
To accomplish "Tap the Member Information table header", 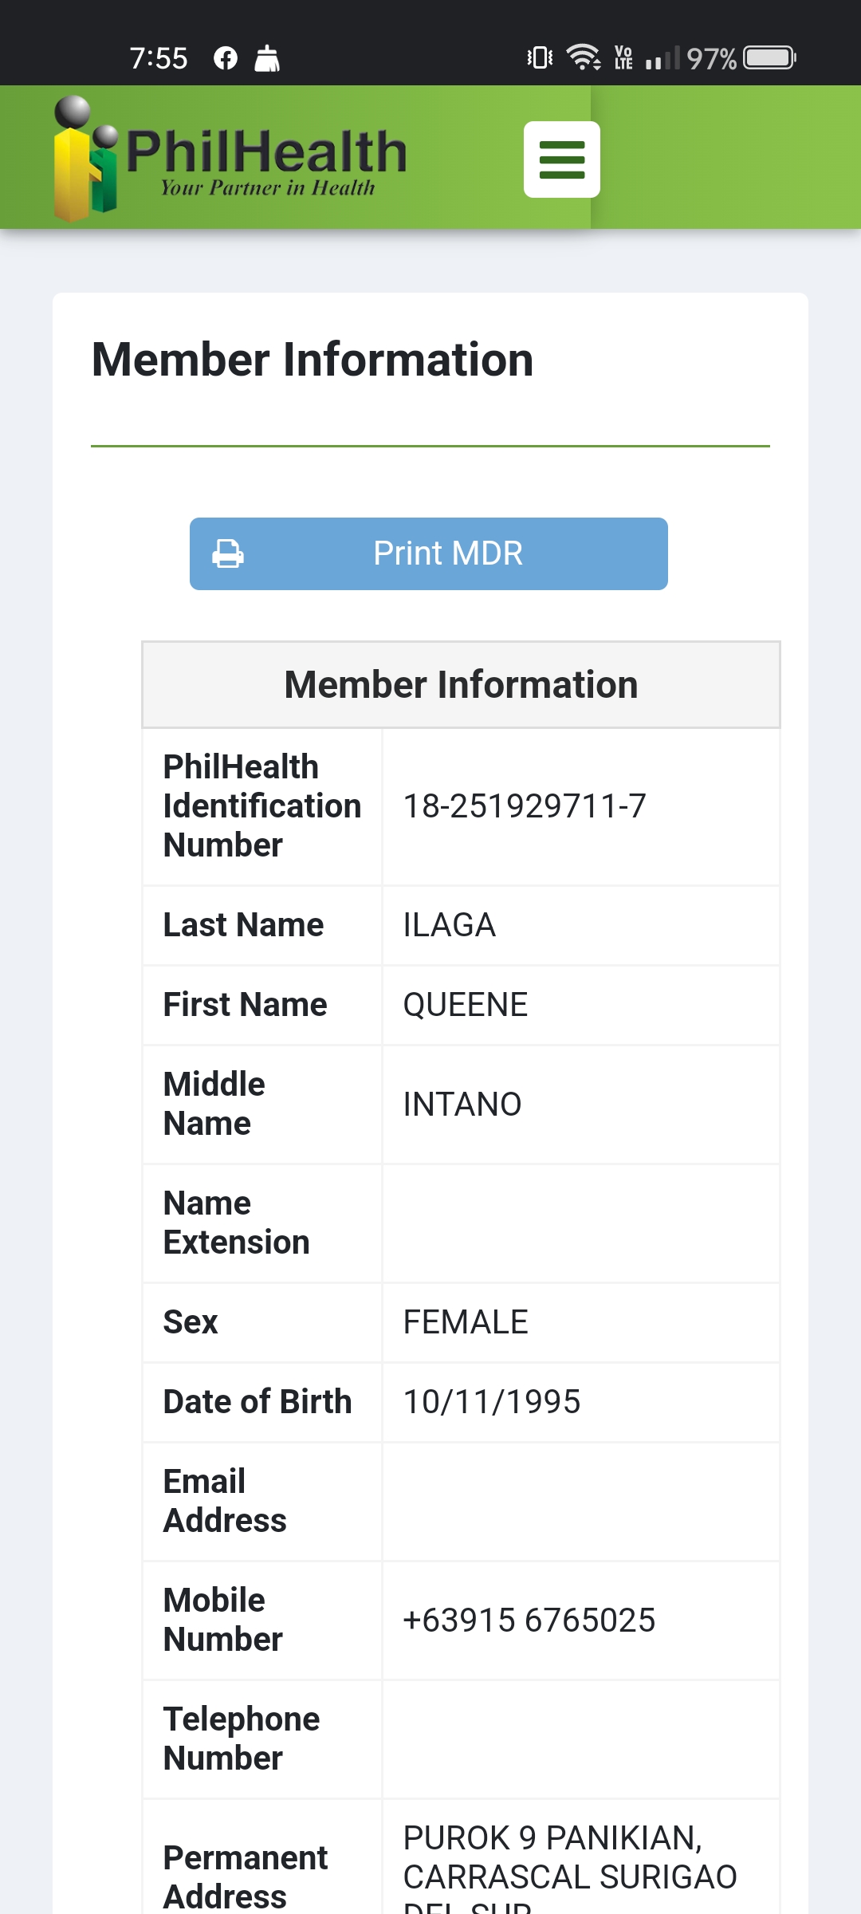I will [461, 685].
